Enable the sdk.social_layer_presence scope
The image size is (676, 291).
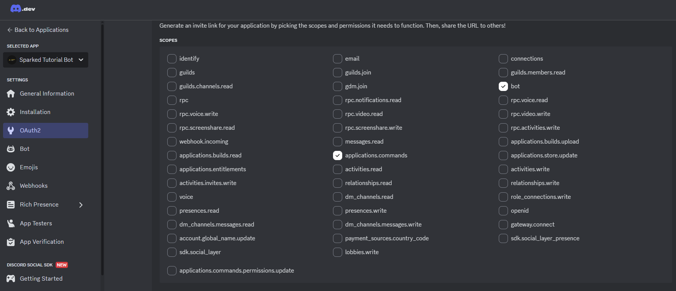click(x=503, y=238)
